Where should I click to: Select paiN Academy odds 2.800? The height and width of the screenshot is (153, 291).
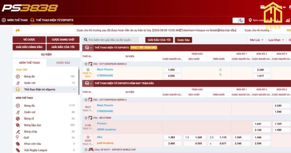click(x=172, y=144)
